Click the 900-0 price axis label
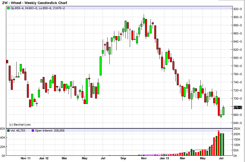Viewport: 245px width, 162px height. (238, 17)
